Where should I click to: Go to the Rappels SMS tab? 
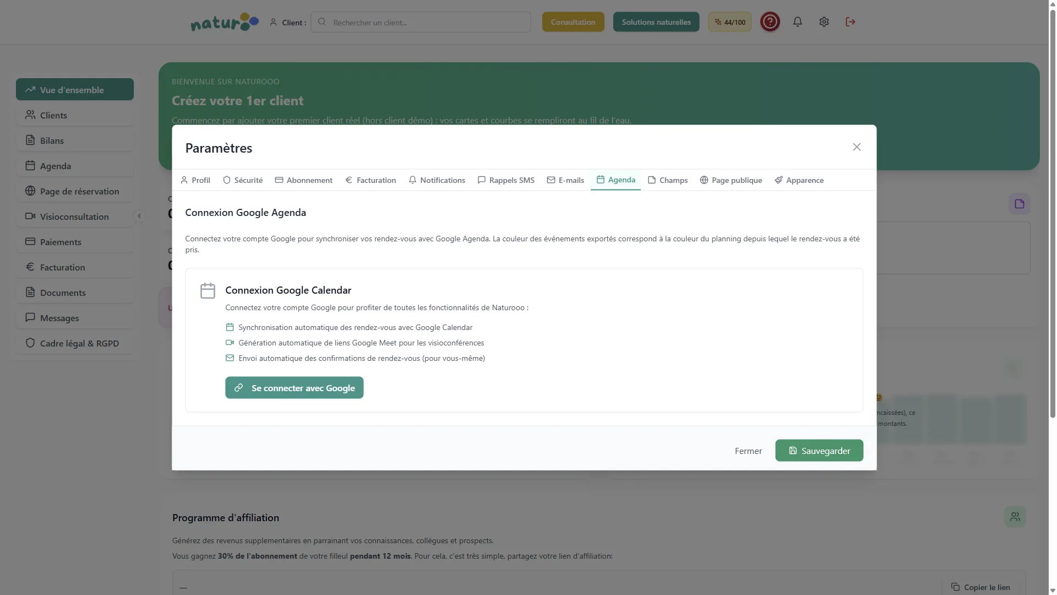(x=506, y=180)
